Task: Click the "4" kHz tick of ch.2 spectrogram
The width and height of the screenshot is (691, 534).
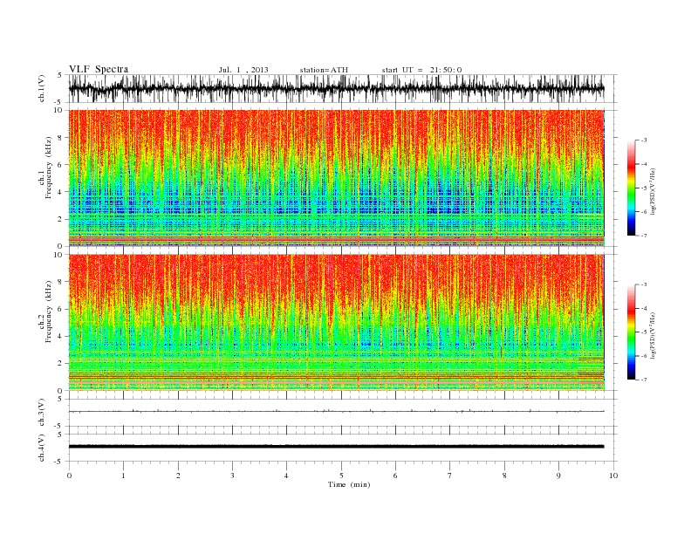Action: 61,337
